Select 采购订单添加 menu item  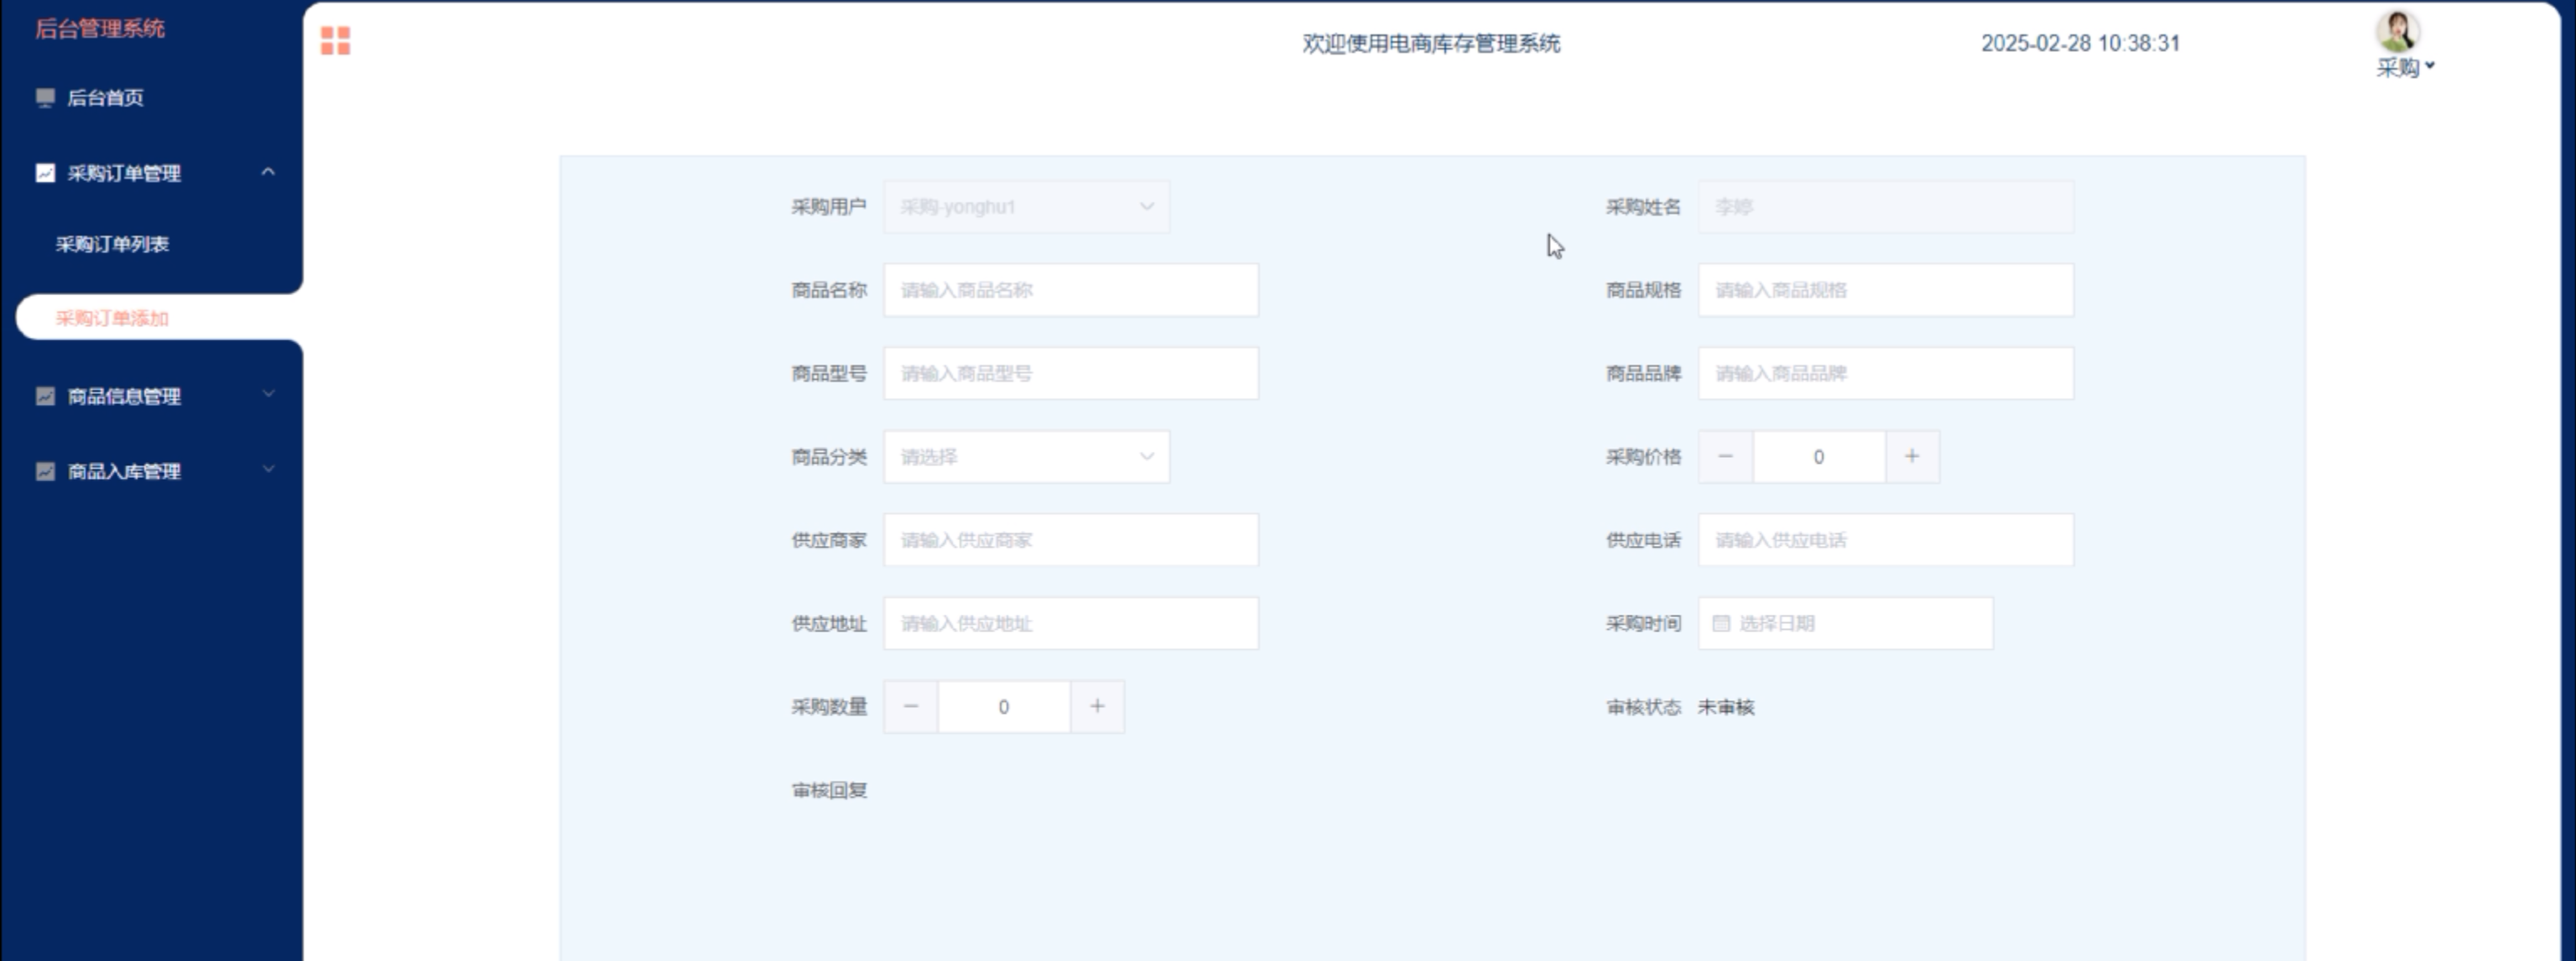click(x=112, y=318)
